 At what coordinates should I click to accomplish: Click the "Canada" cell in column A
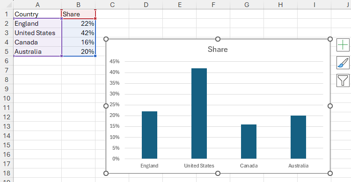click(x=37, y=42)
